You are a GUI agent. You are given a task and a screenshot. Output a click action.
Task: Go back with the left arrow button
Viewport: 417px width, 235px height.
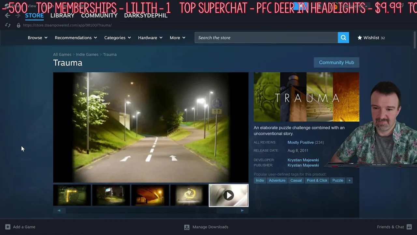[x=7, y=15]
